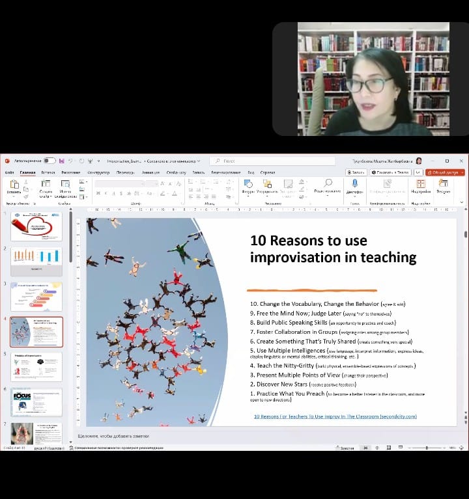Click the Dictate microphone icon
The image size is (469, 499).
point(354,185)
